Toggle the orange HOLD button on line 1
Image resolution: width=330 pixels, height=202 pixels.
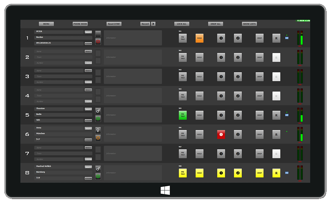point(200,38)
